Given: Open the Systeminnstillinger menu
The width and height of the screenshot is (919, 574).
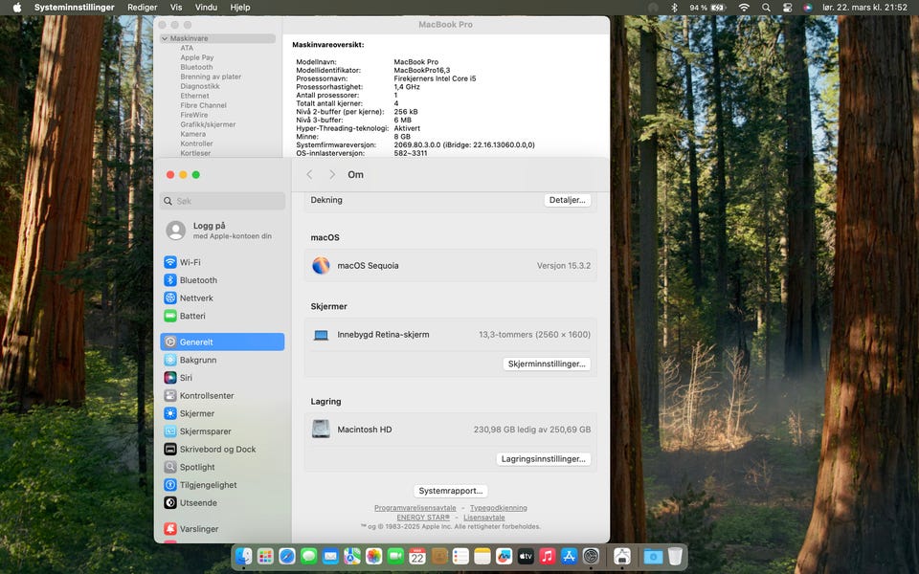Looking at the screenshot, I should point(75,8).
